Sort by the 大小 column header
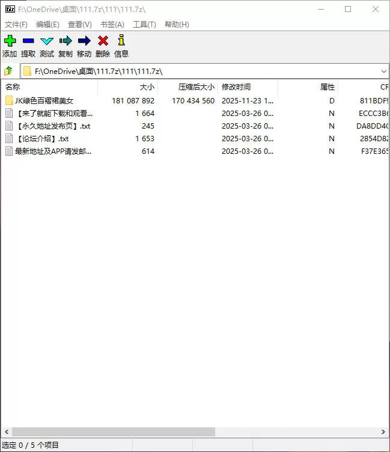This screenshot has width=390, height=452. [127, 87]
